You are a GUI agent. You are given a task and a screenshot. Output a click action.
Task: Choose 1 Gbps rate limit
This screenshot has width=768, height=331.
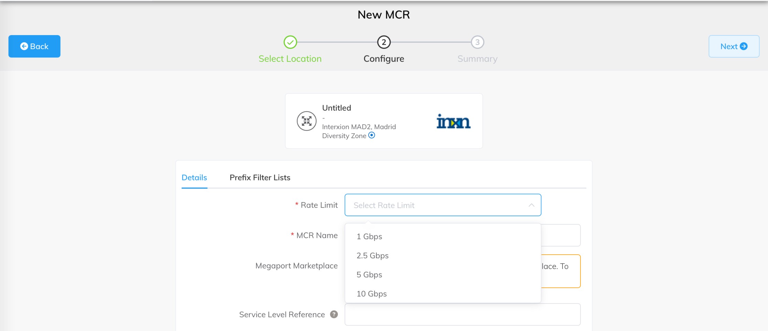tap(443, 236)
